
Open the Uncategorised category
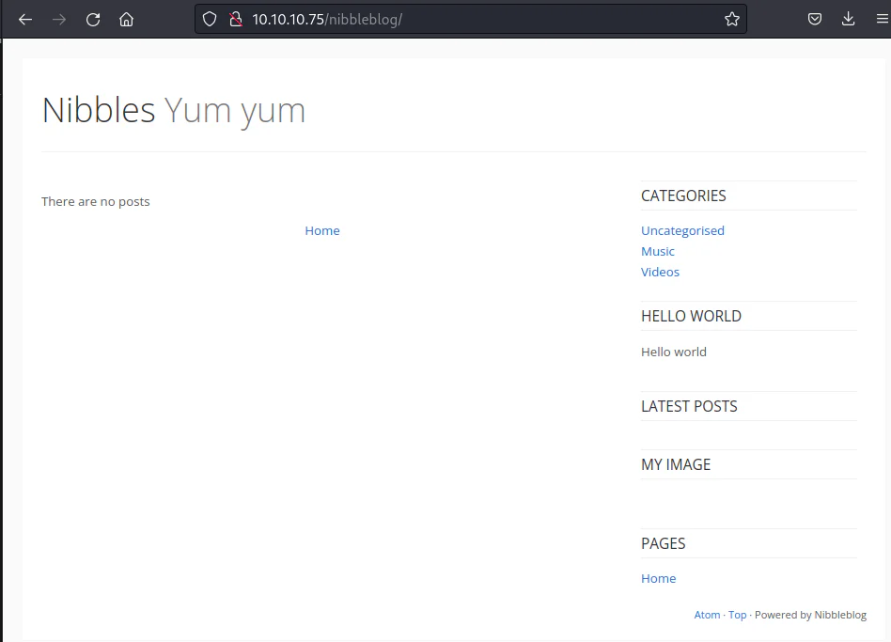pyautogui.click(x=682, y=230)
